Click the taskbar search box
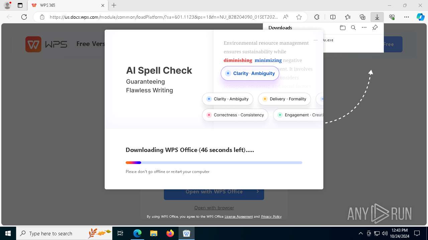 pyautogui.click(x=64, y=233)
